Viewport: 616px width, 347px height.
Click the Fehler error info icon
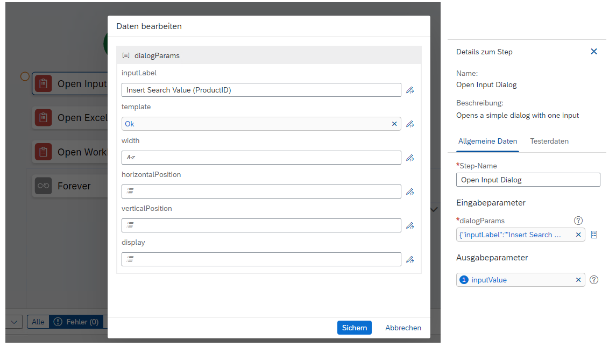(x=58, y=322)
